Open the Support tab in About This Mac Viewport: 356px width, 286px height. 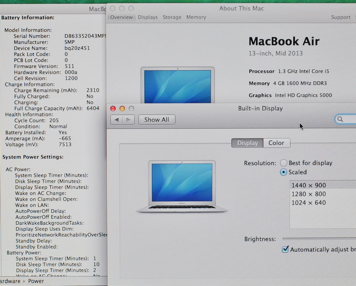point(341,17)
